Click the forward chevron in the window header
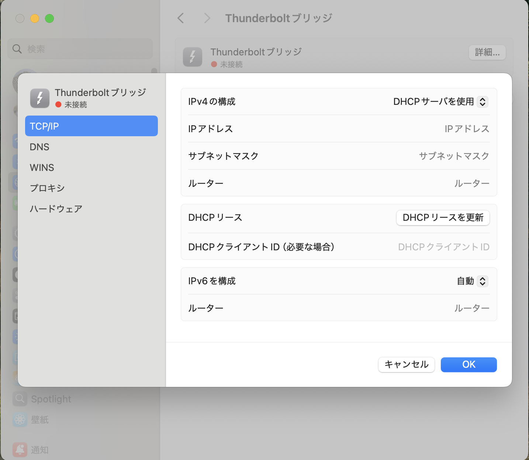 click(x=207, y=18)
